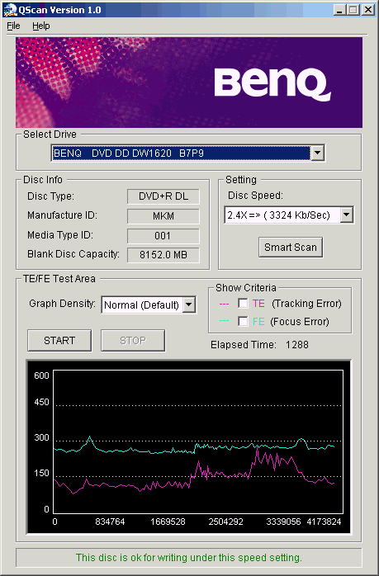
Task: Enable the FE Focus Error checkbox
Action: (x=243, y=322)
